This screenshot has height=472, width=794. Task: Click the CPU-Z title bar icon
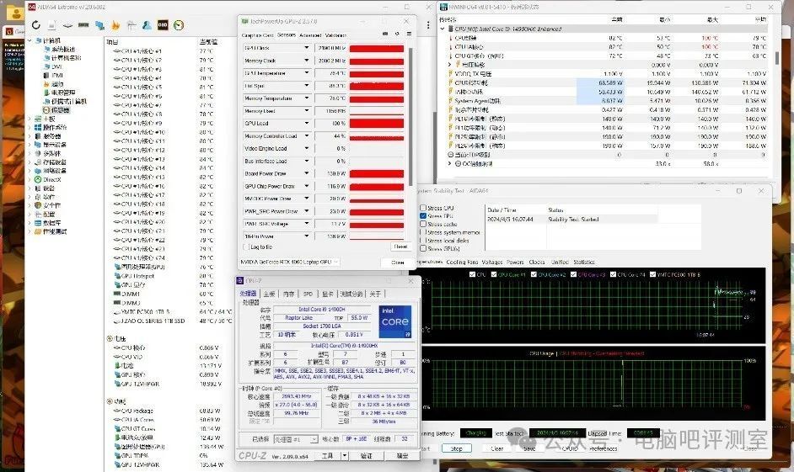[x=241, y=280]
